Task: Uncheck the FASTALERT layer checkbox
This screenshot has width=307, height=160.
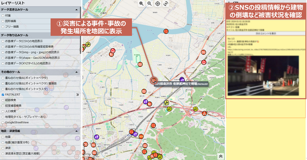Action: [x=3, y=95]
